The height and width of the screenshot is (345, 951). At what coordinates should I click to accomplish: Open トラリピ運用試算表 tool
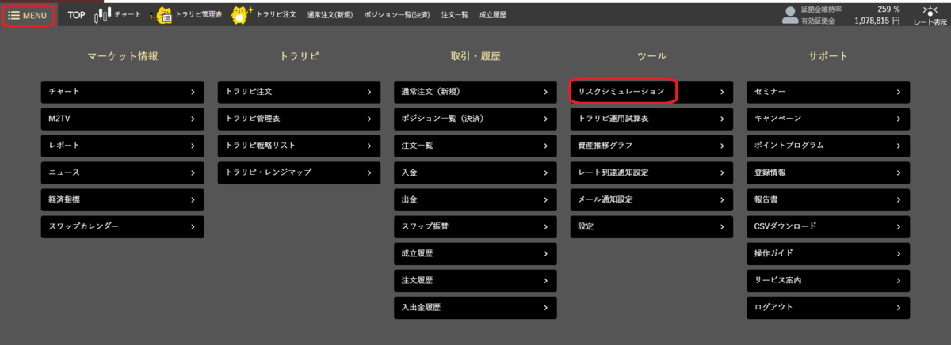coord(651,119)
